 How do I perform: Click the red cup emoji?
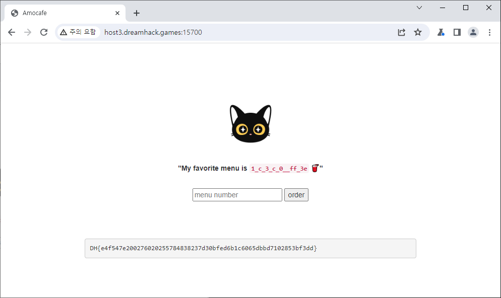point(315,168)
